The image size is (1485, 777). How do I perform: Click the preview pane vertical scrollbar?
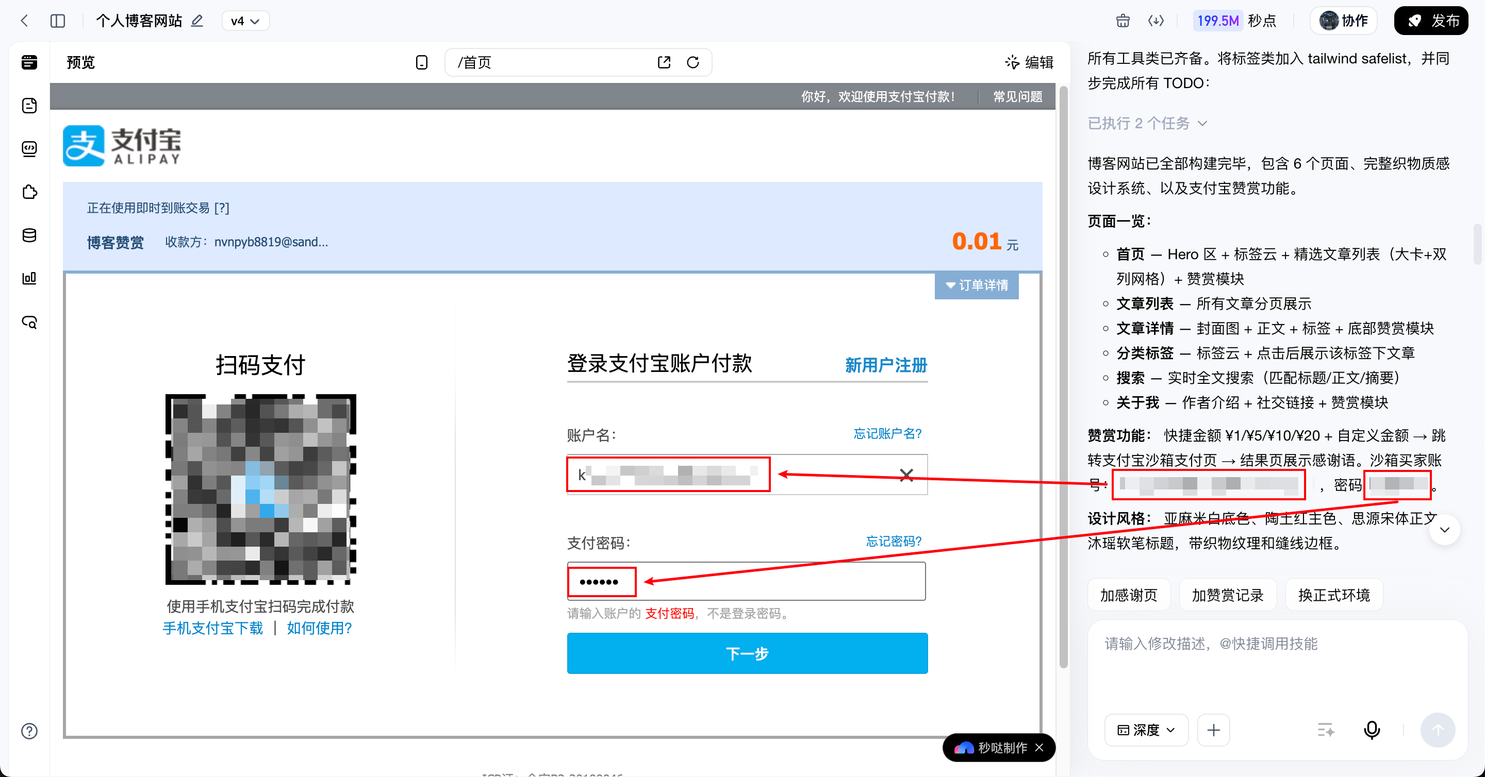tap(1064, 377)
